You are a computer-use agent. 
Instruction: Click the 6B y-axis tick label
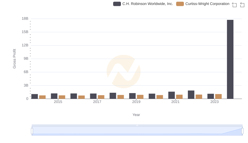(26, 72)
